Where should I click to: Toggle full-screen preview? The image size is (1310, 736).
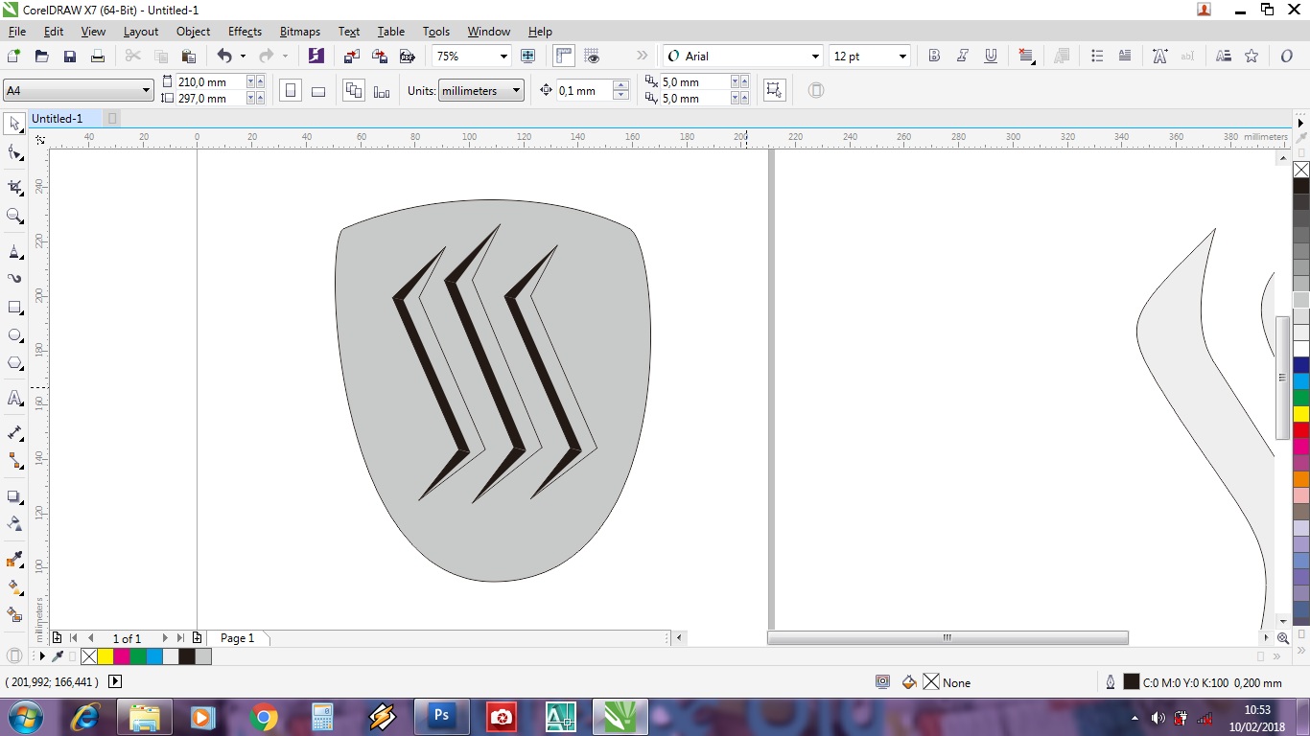(527, 57)
